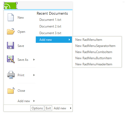Click Add new in the bottom bar

coord(60,108)
